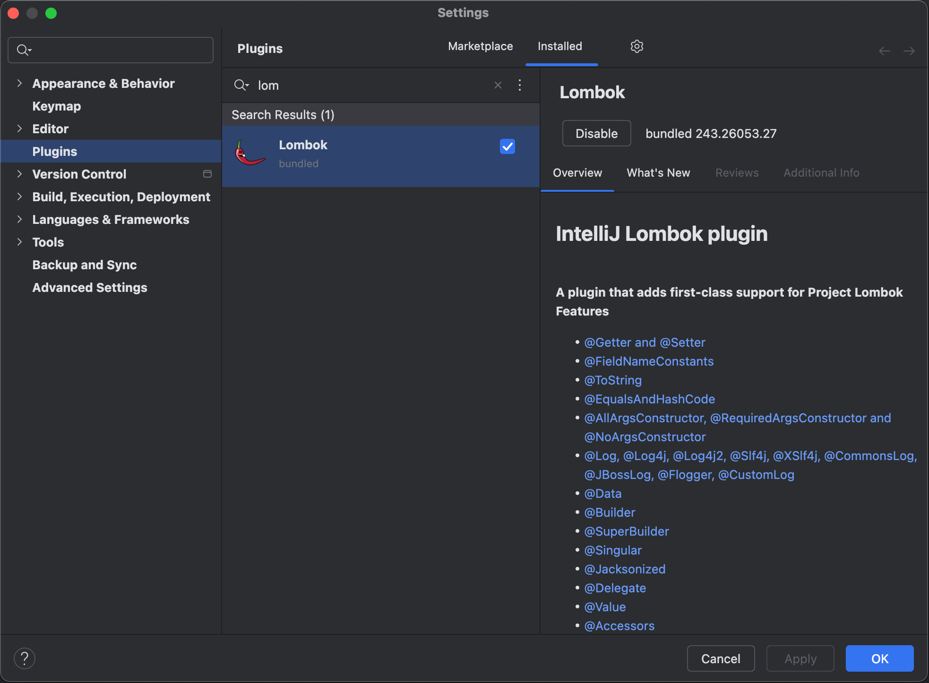This screenshot has height=683, width=929.
Task: Expand Languages & Frameworks node
Action: coord(19,219)
